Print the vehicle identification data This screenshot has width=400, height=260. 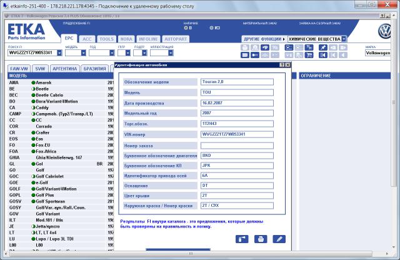261,239
